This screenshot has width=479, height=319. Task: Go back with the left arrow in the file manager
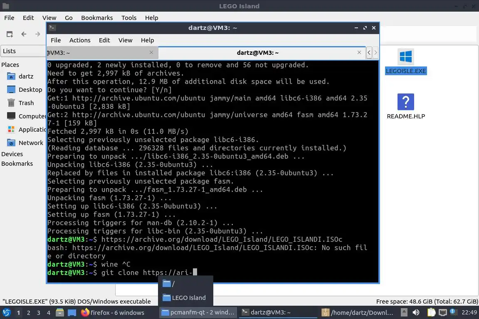click(24, 34)
